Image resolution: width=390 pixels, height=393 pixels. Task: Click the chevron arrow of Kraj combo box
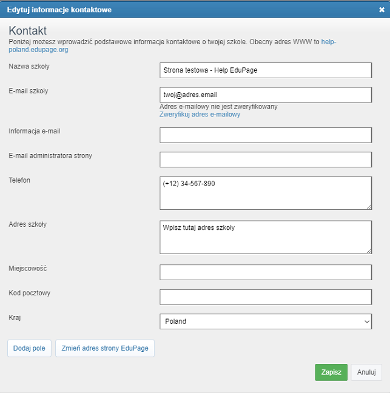(367, 321)
